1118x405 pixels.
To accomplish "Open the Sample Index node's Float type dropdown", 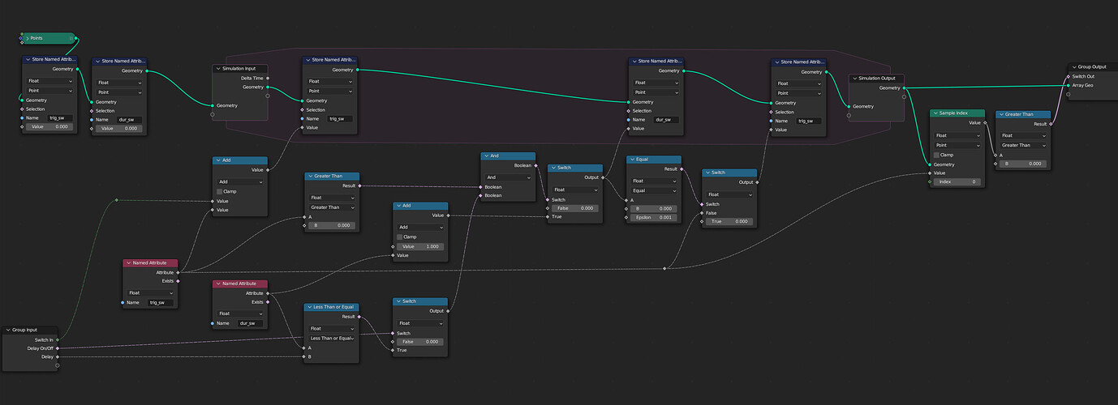I will (957, 135).
